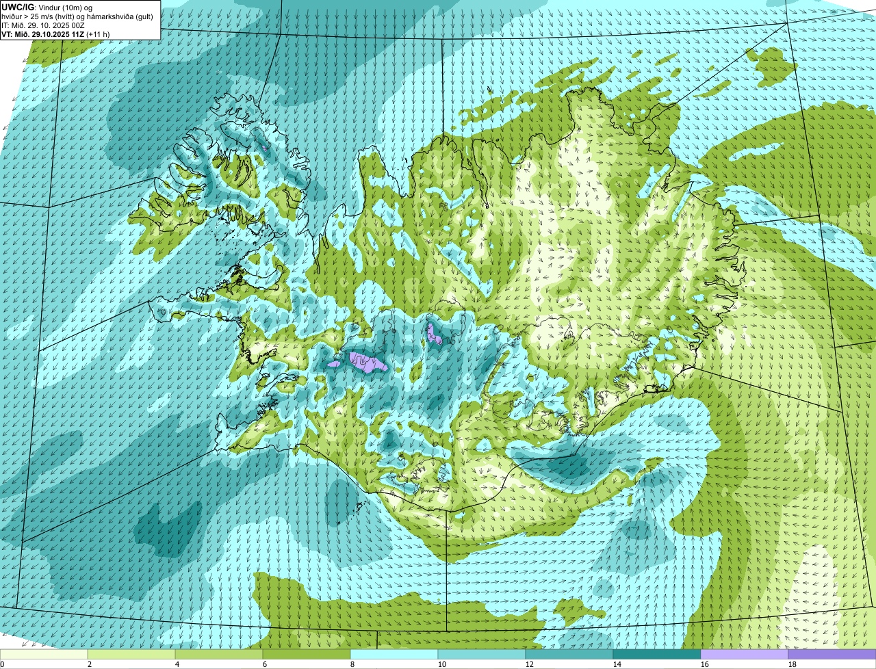This screenshot has width=876, height=669.
Task: Click the scale label '10'
Action: (x=442, y=664)
